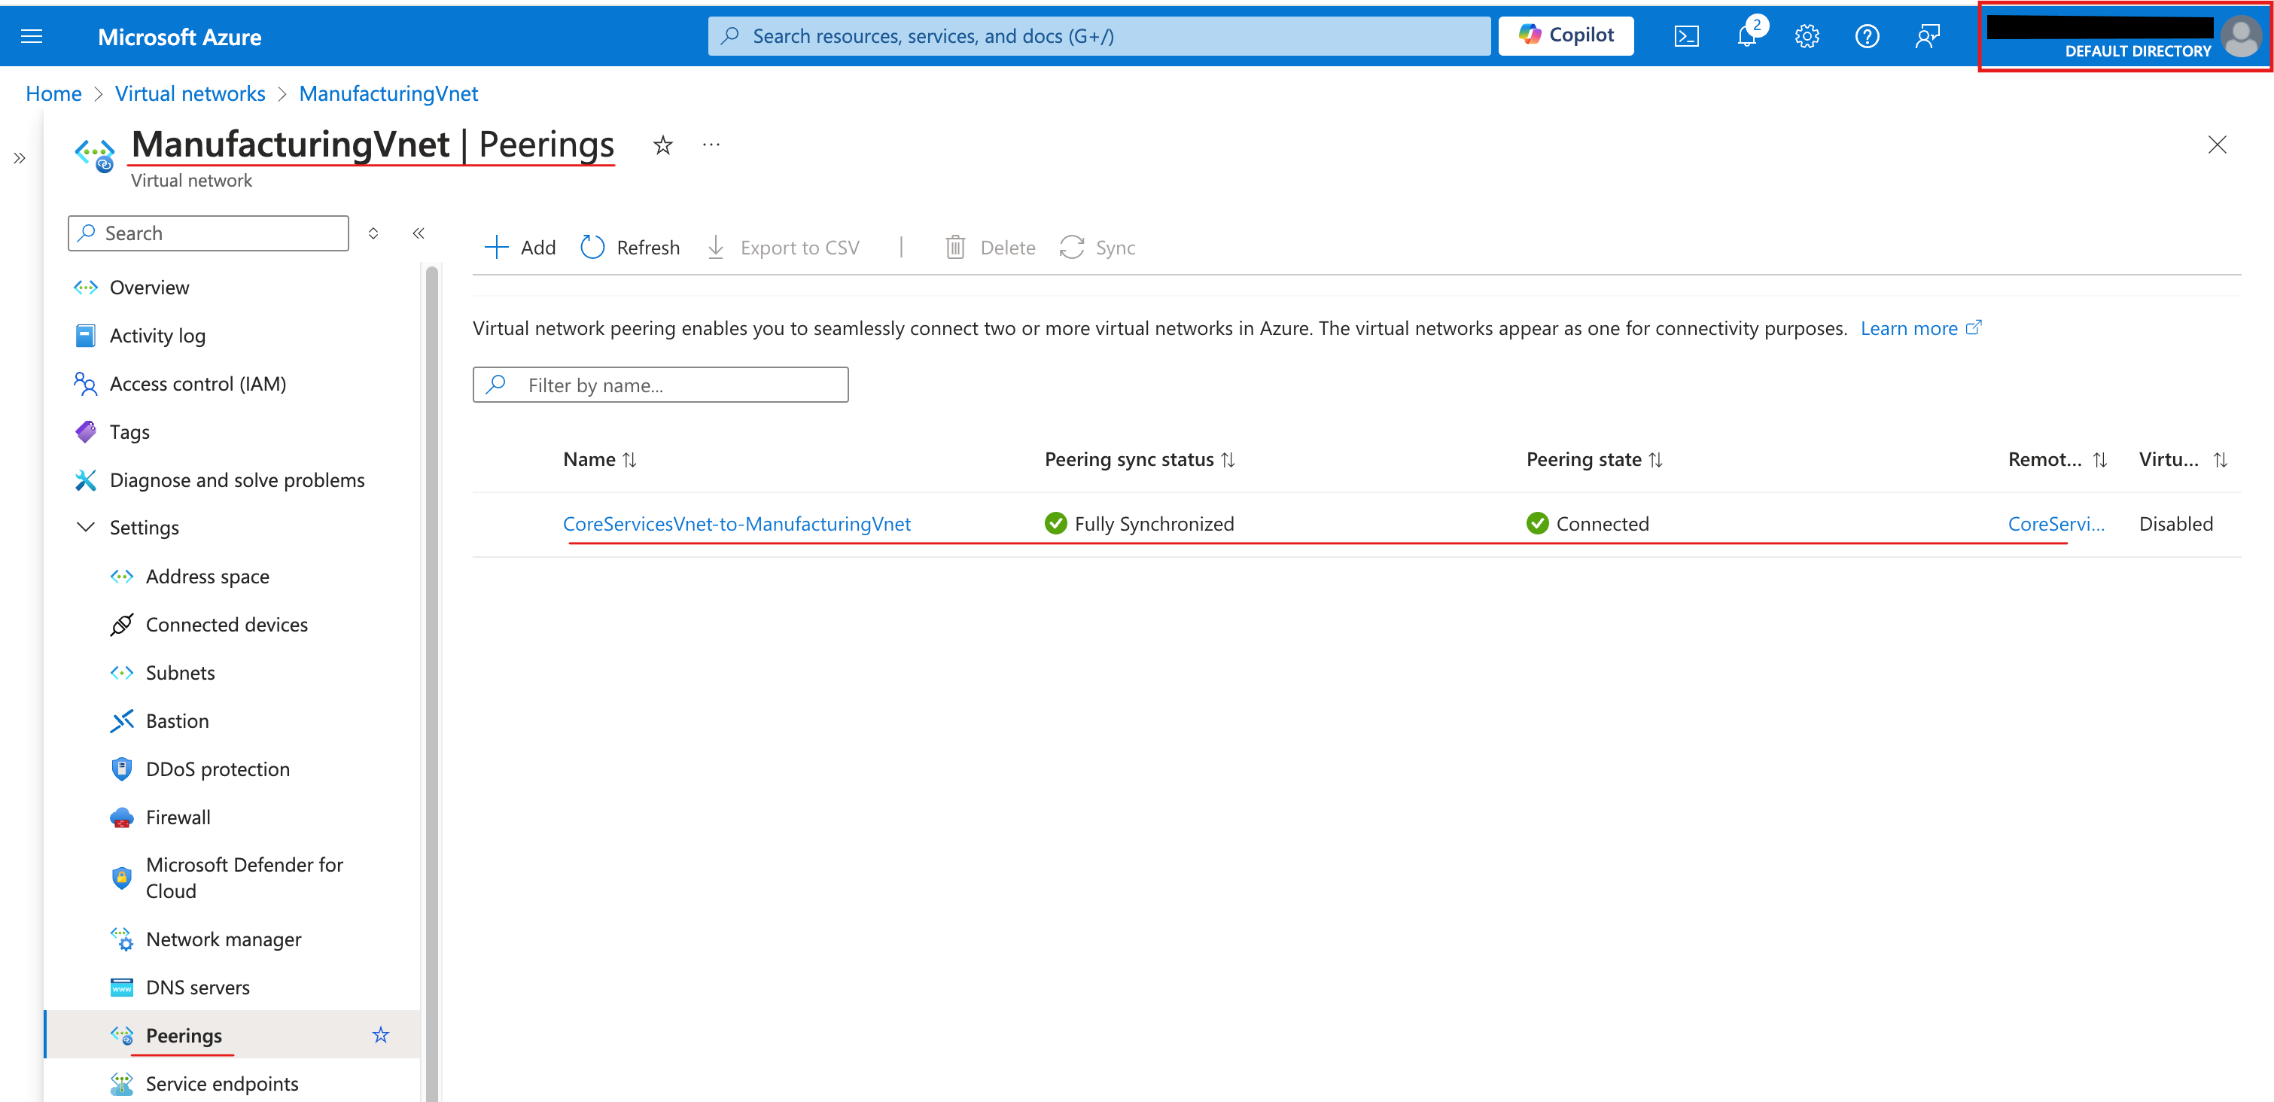
Task: Go to Virtual networks breadcrumb
Action: [x=190, y=93]
